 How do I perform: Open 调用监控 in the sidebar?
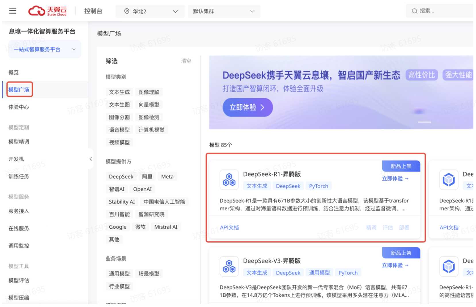pyautogui.click(x=19, y=246)
